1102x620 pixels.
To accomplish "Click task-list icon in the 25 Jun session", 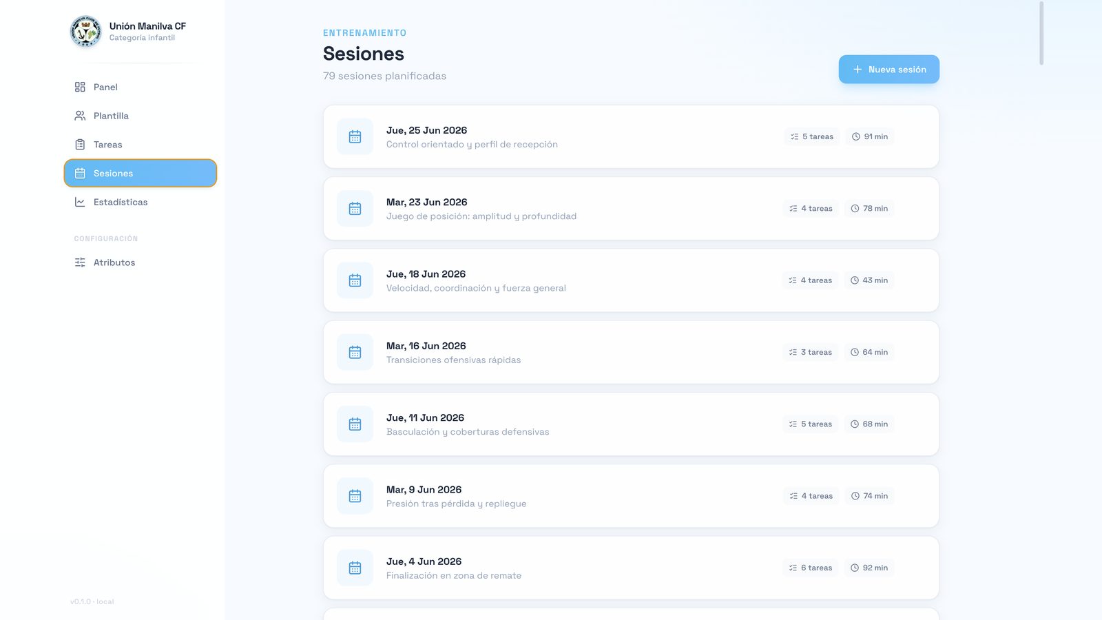I will [794, 136].
